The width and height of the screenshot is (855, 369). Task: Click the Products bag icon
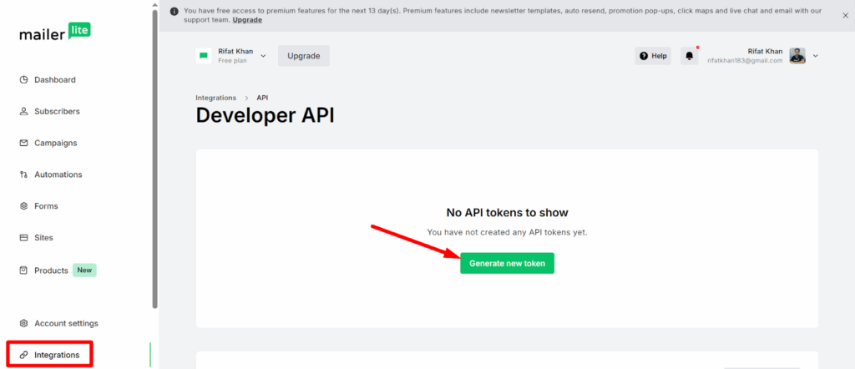tap(23, 270)
